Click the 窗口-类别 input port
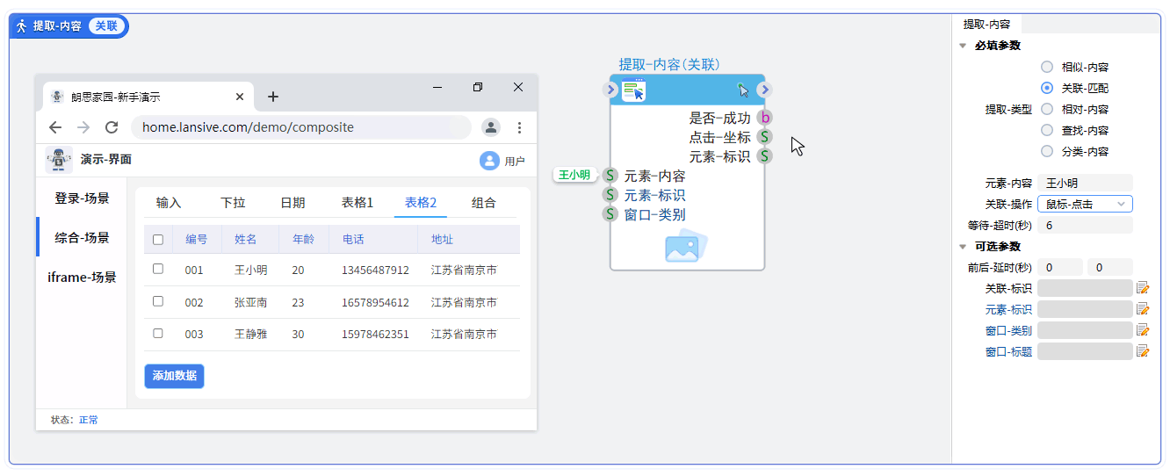Screen dimensions: 1170x476 coord(610,214)
